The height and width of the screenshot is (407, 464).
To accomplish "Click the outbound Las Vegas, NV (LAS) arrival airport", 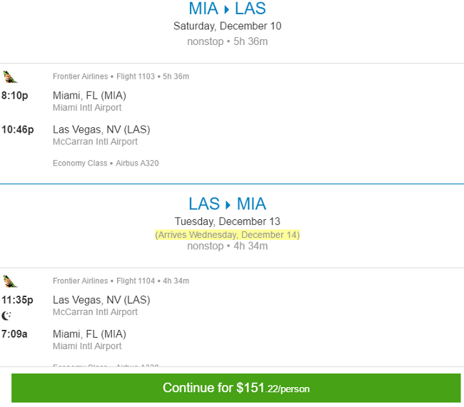I will pos(101,130).
